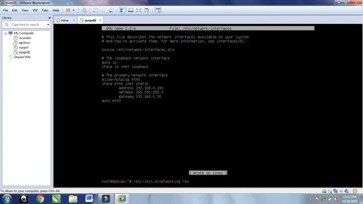Click the sound device status icon
The width and height of the screenshot is (363, 204).
[347, 191]
